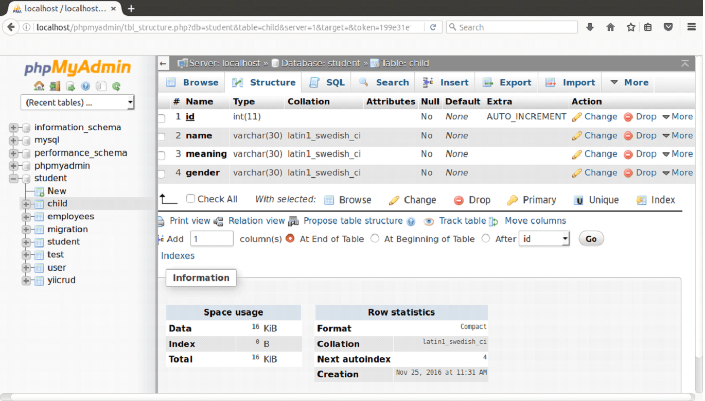The image size is (705, 401).
Task: Expand the mysql database node
Action: coord(13,140)
